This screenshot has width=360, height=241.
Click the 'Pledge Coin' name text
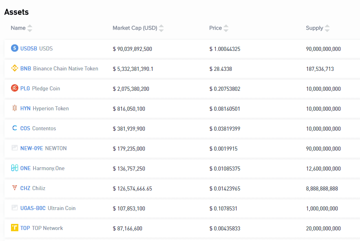(46, 88)
